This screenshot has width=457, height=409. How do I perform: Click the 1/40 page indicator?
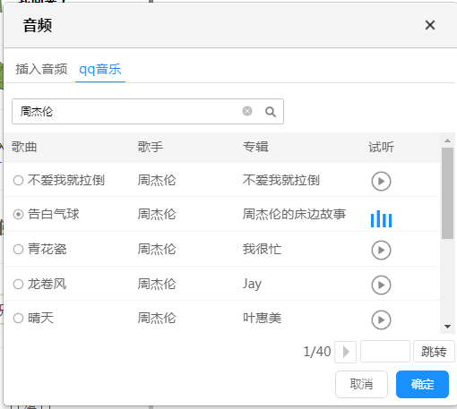pos(317,352)
